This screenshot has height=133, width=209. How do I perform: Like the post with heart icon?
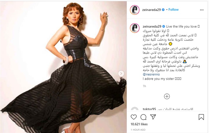[134, 117]
